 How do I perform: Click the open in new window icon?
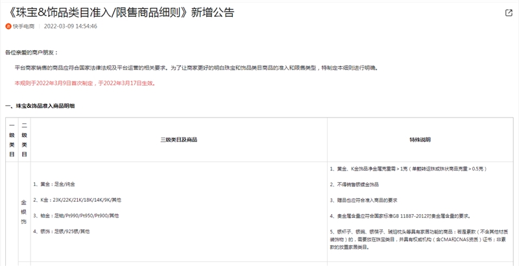click(509, 13)
